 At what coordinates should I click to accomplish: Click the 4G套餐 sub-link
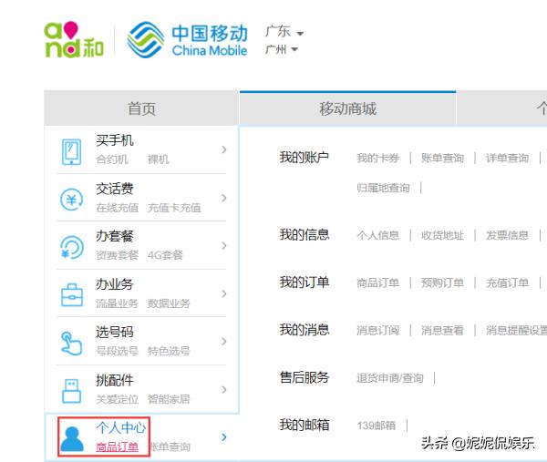[165, 255]
